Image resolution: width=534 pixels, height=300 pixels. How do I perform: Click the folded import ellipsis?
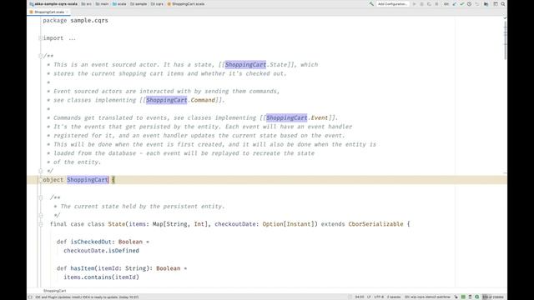pos(72,38)
